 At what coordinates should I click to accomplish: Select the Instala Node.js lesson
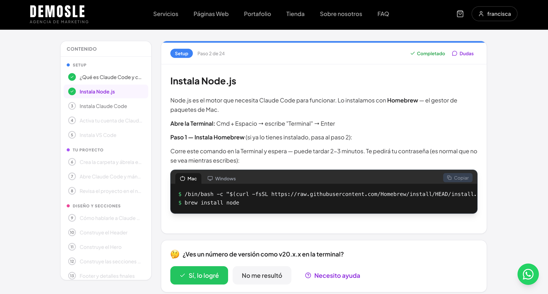coord(106,91)
